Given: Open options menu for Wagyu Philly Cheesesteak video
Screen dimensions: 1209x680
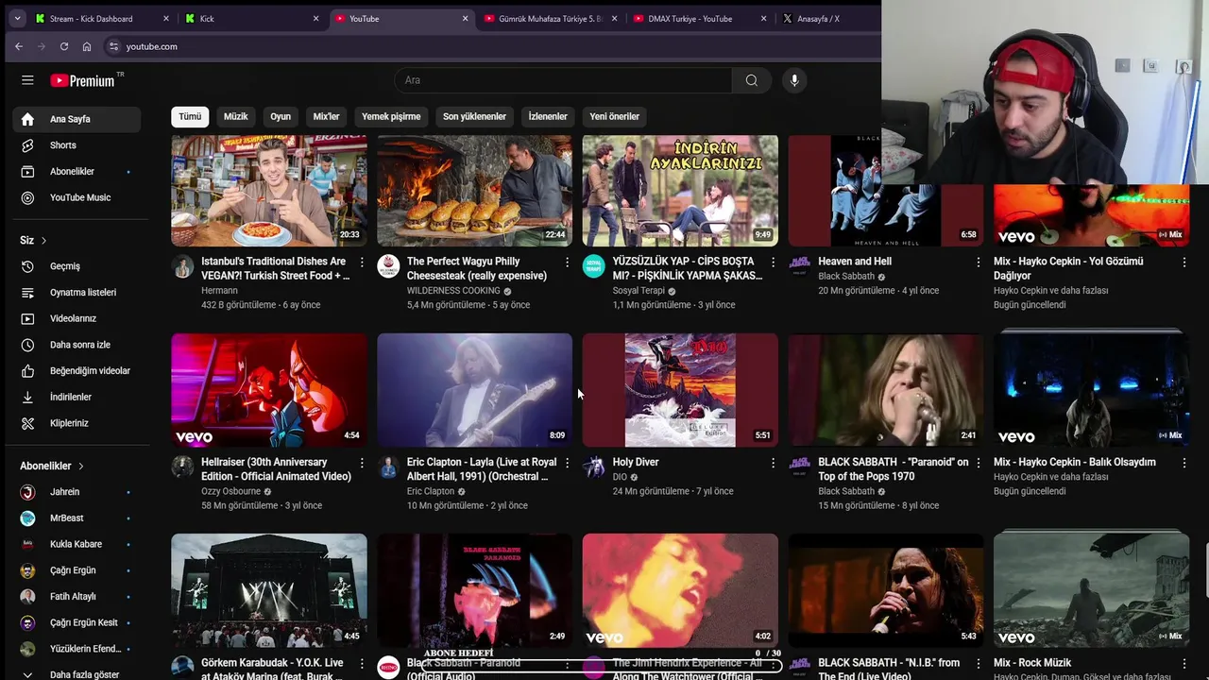Looking at the screenshot, I should (567, 262).
